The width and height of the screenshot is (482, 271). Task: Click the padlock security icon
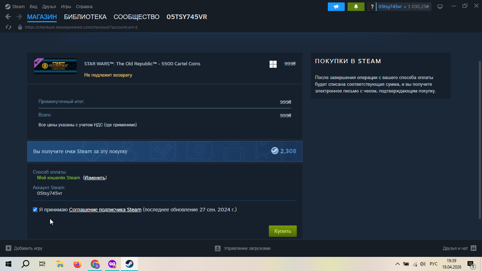pyautogui.click(x=20, y=27)
